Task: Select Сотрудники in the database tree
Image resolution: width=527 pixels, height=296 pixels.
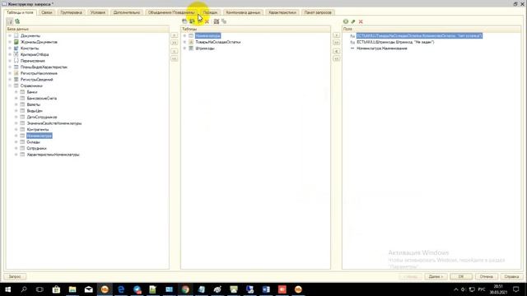Action: pyautogui.click(x=36, y=148)
